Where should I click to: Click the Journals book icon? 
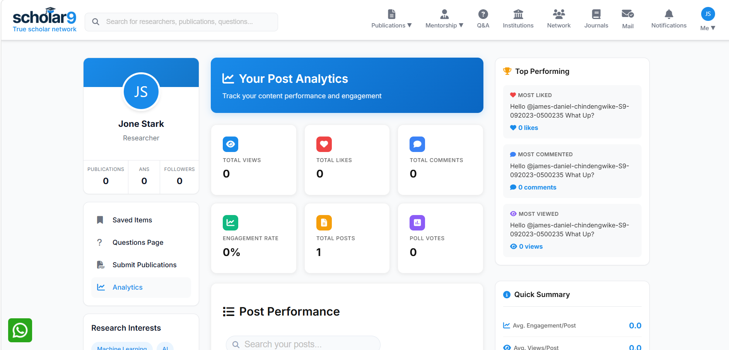596,14
